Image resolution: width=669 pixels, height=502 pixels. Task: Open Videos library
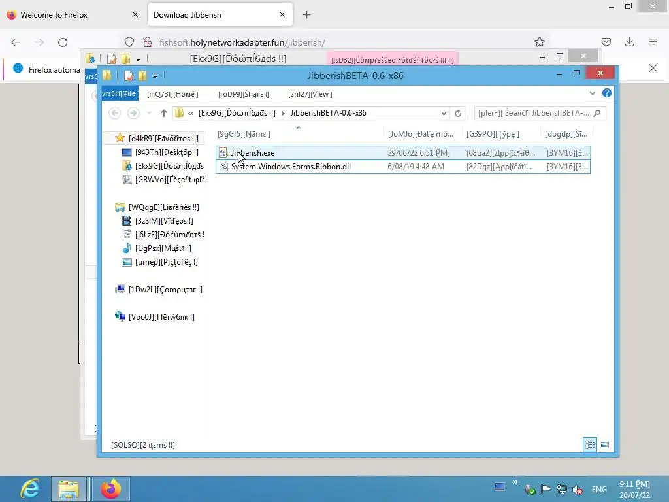(x=157, y=221)
